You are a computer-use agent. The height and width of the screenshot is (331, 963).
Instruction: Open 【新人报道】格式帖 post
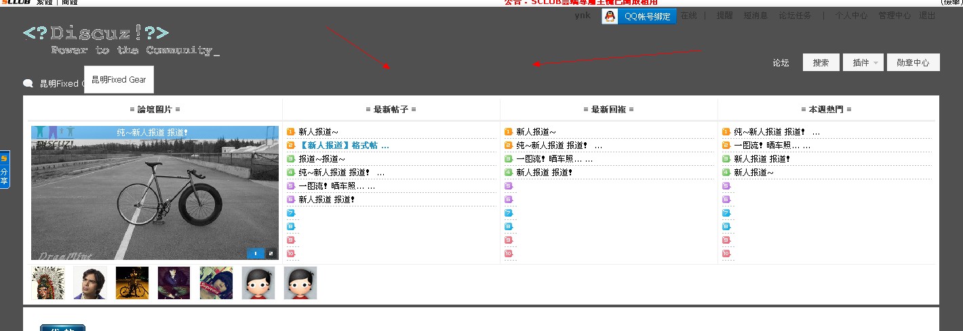(344, 146)
